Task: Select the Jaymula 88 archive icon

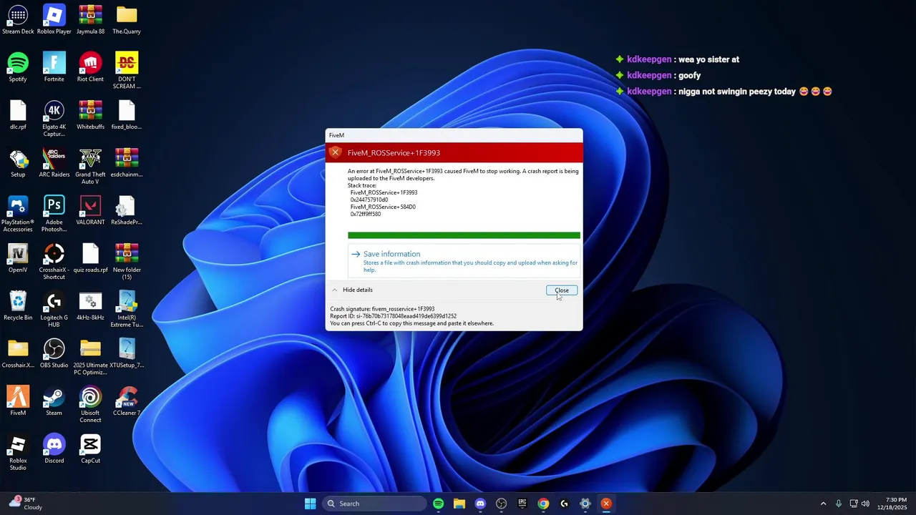Action: (x=90, y=19)
